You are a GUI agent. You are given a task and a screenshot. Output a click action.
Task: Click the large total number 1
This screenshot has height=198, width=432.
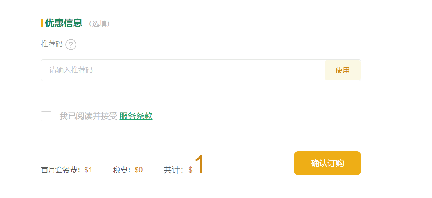point(199,164)
